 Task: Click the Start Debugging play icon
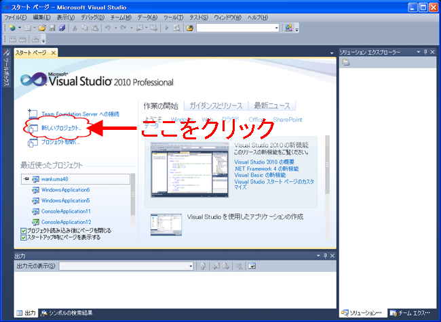(167, 28)
